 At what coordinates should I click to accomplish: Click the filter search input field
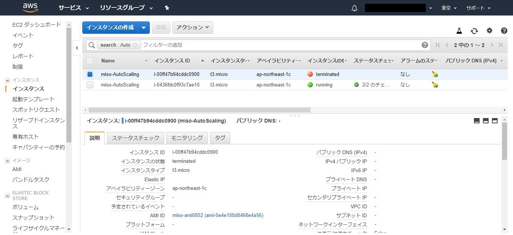pyautogui.click(x=278, y=45)
